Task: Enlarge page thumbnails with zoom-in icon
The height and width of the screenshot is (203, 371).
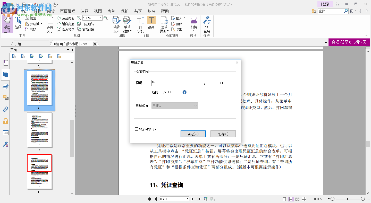Action: [14, 56]
